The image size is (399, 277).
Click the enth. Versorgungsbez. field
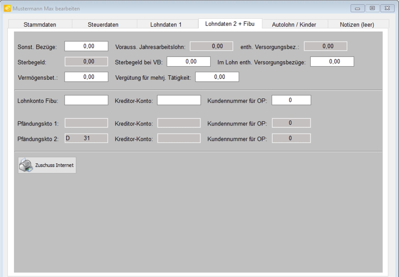pos(326,46)
